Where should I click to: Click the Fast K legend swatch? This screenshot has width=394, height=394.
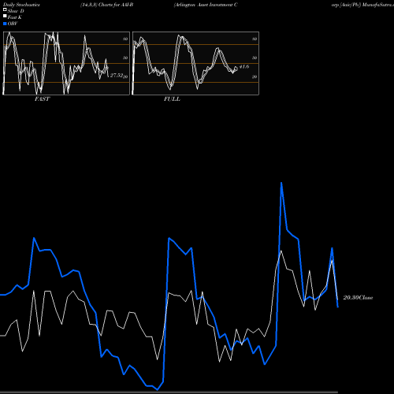click(x=5, y=17)
